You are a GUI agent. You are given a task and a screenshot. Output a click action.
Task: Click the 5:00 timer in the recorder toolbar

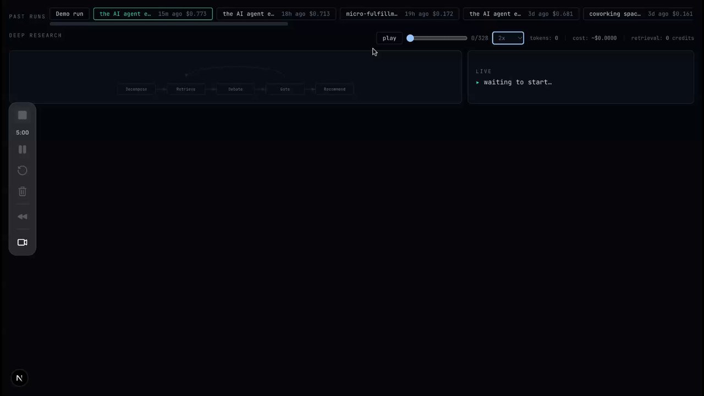(23, 133)
